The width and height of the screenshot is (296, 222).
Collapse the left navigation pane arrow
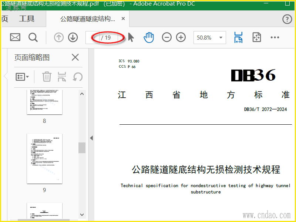click(91, 138)
